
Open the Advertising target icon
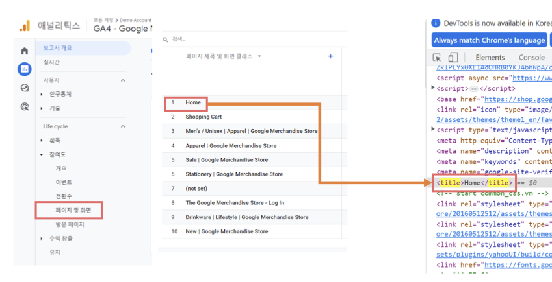[x=25, y=106]
